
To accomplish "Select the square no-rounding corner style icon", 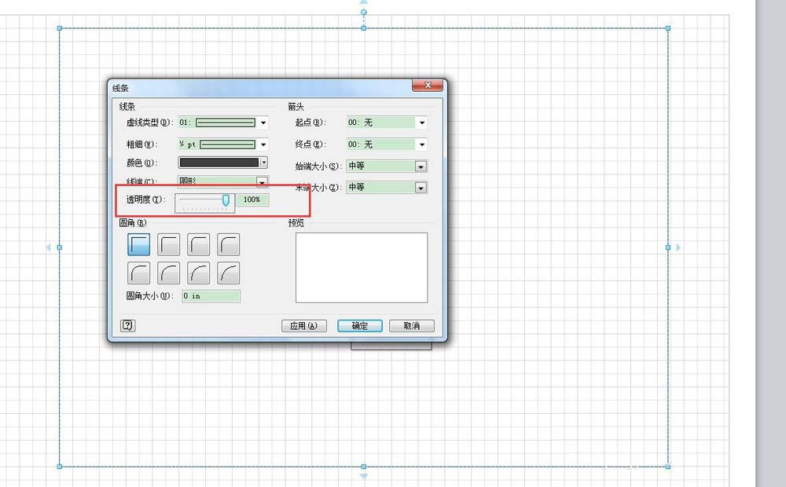I will coord(138,244).
